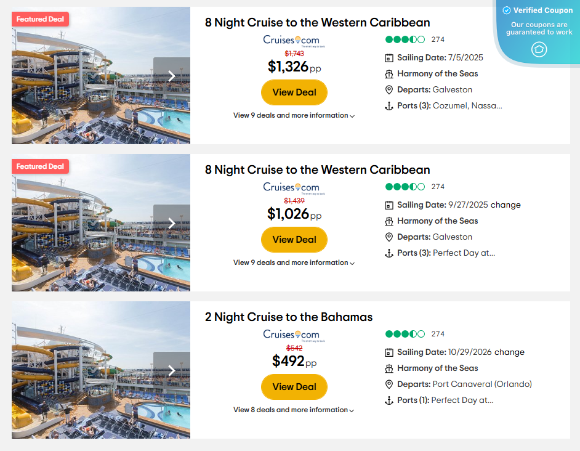Viewport: 580px width, 451px height.
Task: Click next-image arrow on Bahamas cruise photo
Action: pos(172,371)
